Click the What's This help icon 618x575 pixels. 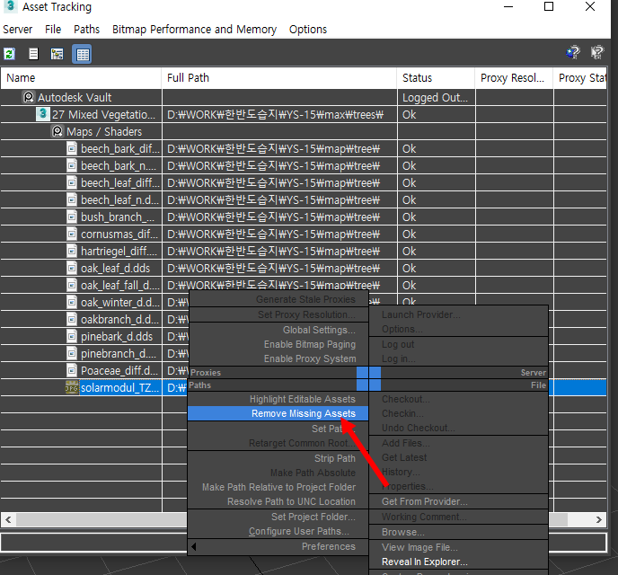click(x=597, y=52)
